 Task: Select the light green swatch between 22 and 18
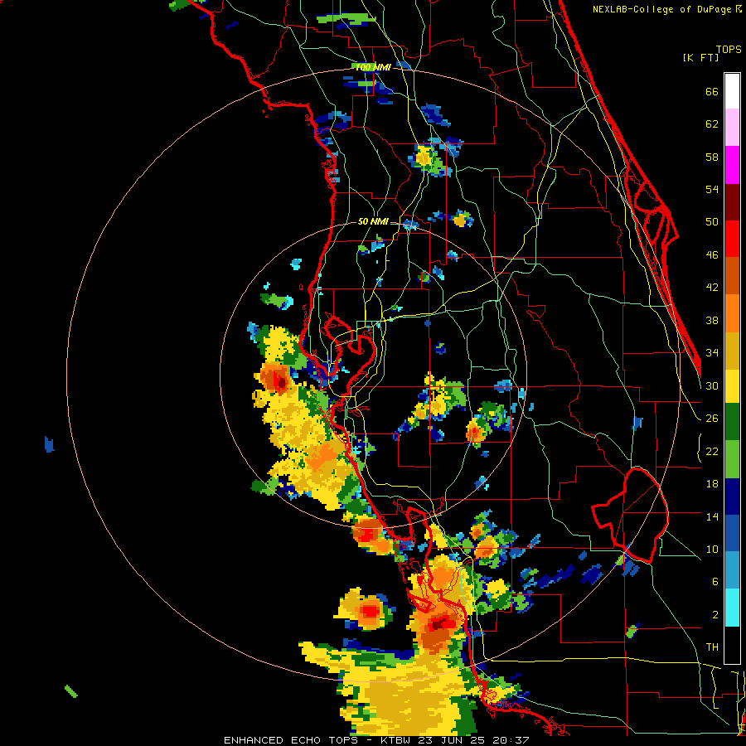(x=732, y=459)
